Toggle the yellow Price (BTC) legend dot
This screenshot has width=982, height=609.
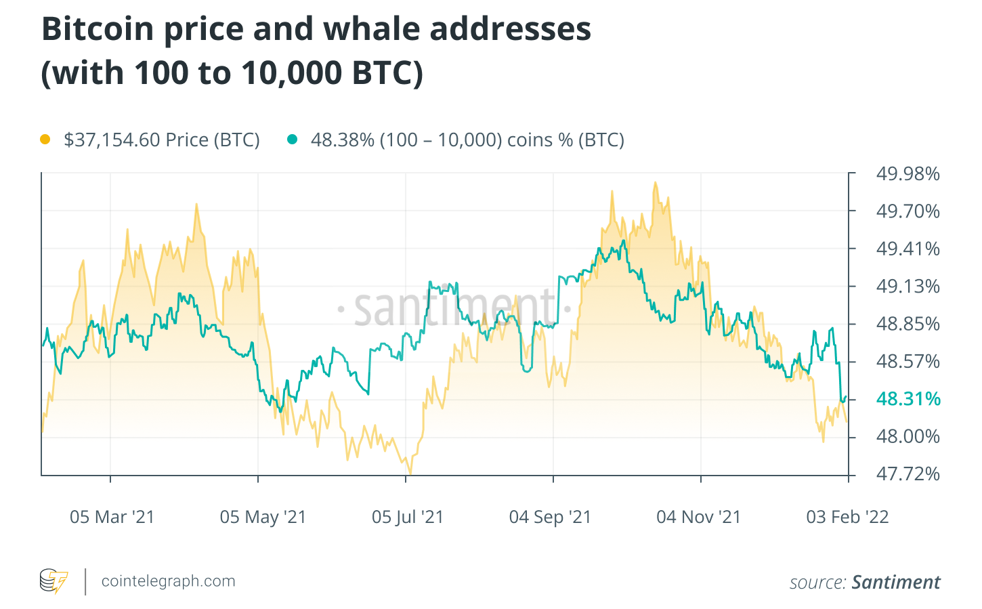tap(45, 140)
